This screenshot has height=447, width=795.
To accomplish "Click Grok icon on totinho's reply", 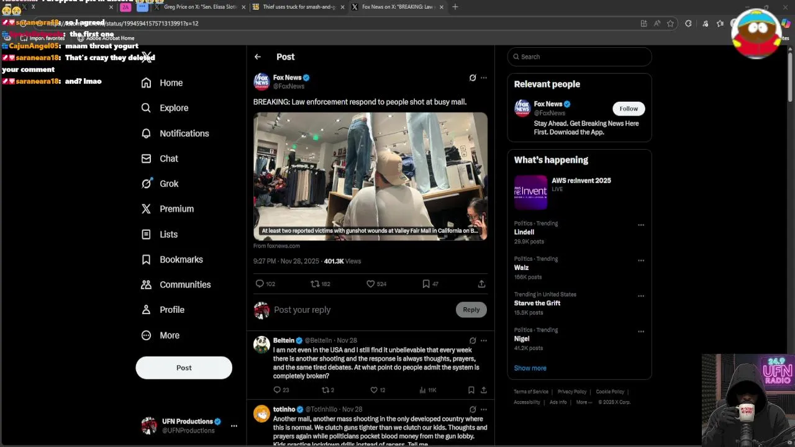I will pyautogui.click(x=473, y=409).
